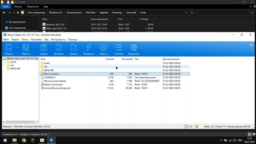Click the Add (Добавить) files icon

(x=59, y=49)
